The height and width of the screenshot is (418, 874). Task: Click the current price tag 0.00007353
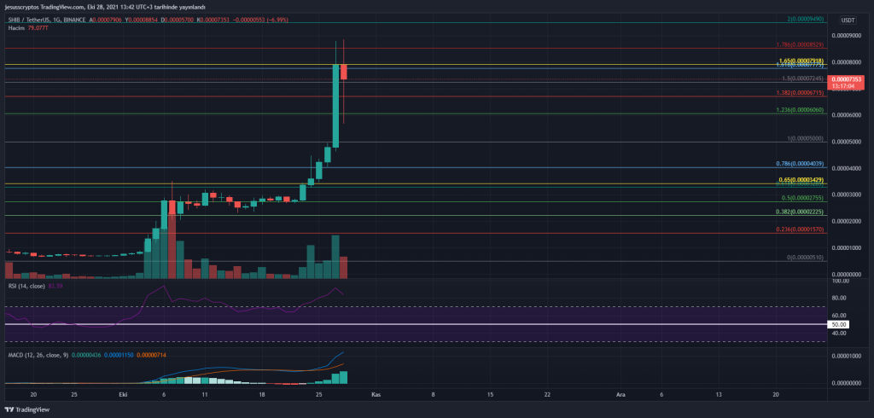(847, 79)
